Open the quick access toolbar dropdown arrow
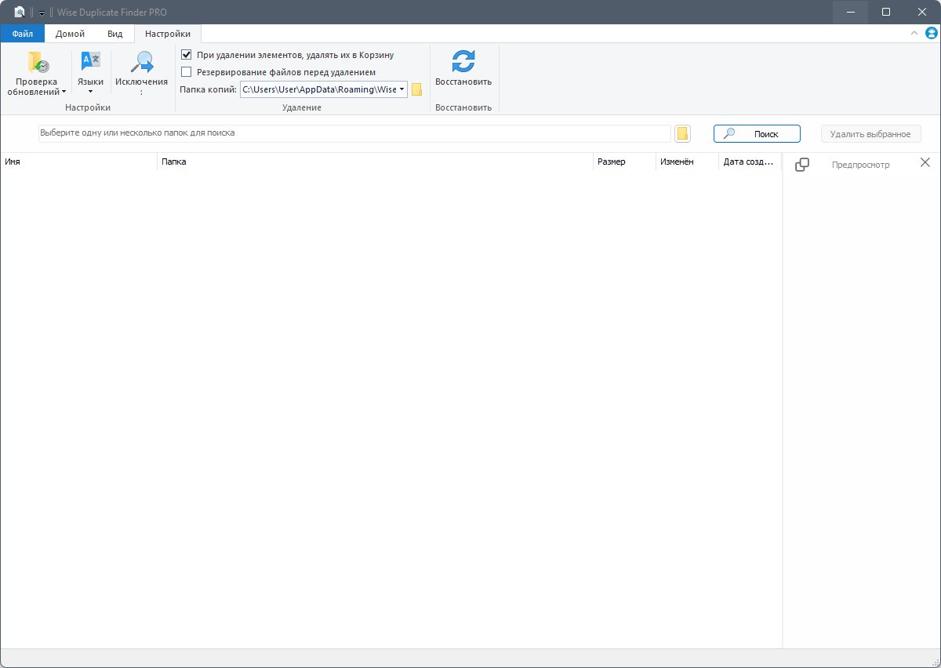The width and height of the screenshot is (941, 668). [x=42, y=13]
